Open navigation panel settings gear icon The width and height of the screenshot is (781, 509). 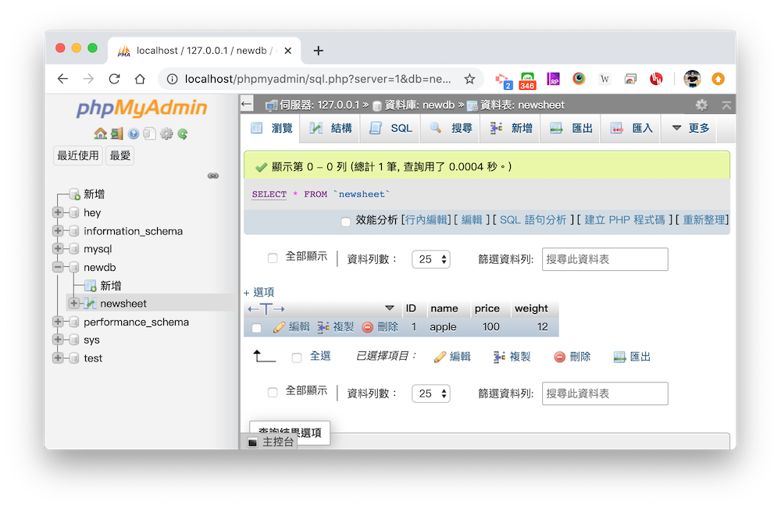(166, 133)
